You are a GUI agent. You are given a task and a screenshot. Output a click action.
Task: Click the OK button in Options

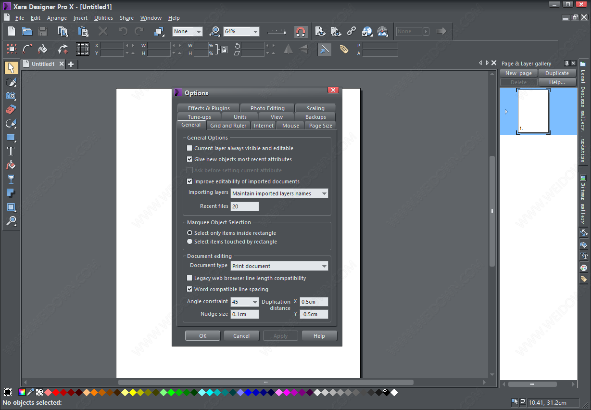coord(202,336)
